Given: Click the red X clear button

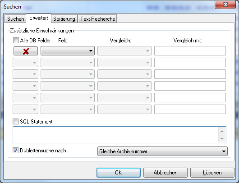Looking at the screenshot, I should pyautogui.click(x=26, y=51).
